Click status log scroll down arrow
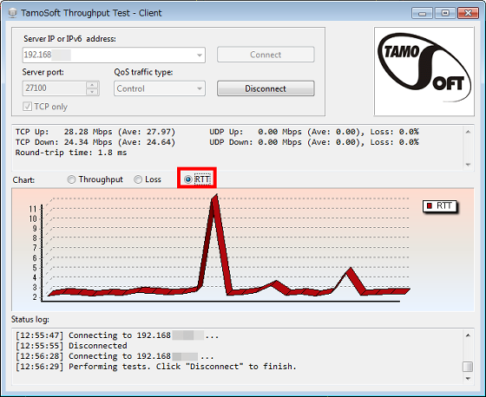This screenshot has width=486, height=397. click(468, 379)
